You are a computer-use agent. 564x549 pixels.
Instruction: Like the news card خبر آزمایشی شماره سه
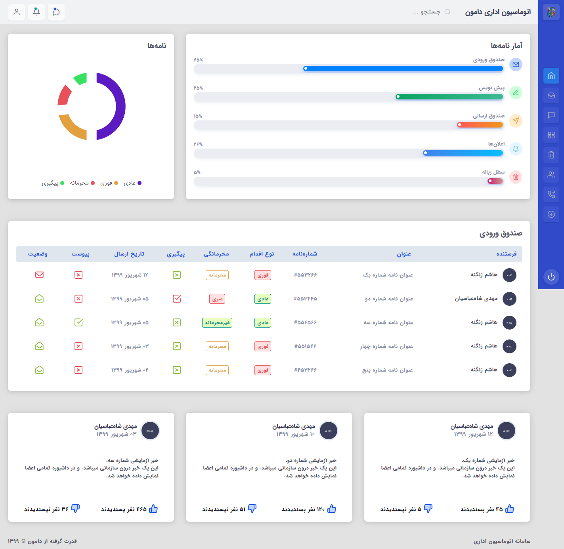153,509
